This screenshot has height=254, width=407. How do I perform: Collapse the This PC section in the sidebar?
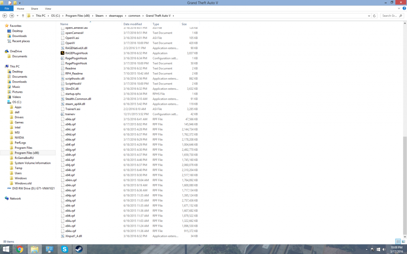(x=3, y=67)
